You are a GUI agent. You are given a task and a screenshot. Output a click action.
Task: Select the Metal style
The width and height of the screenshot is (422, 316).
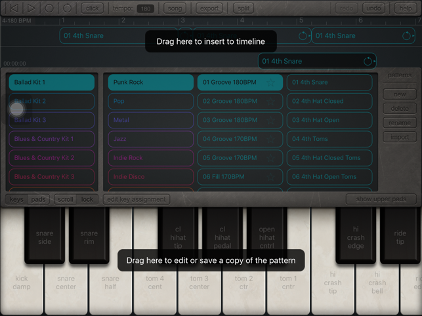[x=151, y=120]
